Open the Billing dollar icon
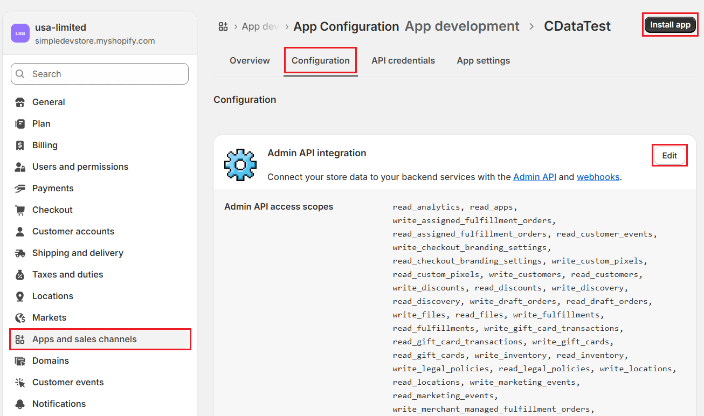 tap(20, 145)
